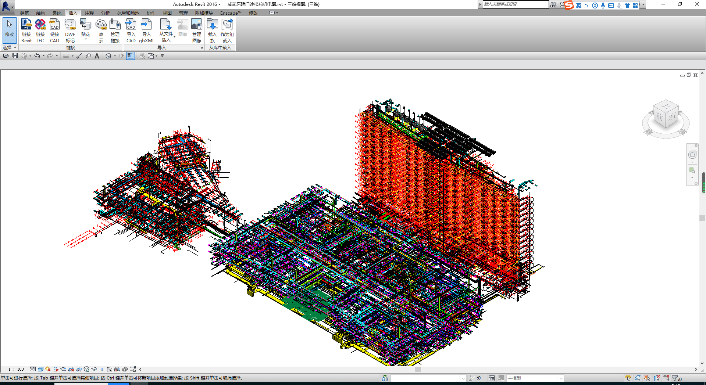Click the Open folder icon in quick access toolbar
Viewport: 706px width, 385px height.
tap(6, 56)
